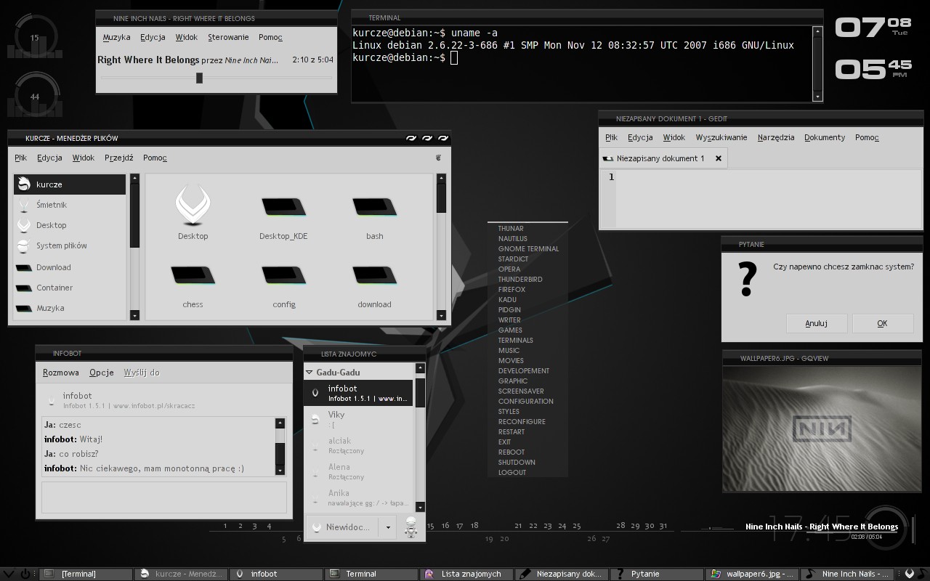This screenshot has height=581, width=930.
Task: Click the file manager throbber icon
Action: [438, 158]
